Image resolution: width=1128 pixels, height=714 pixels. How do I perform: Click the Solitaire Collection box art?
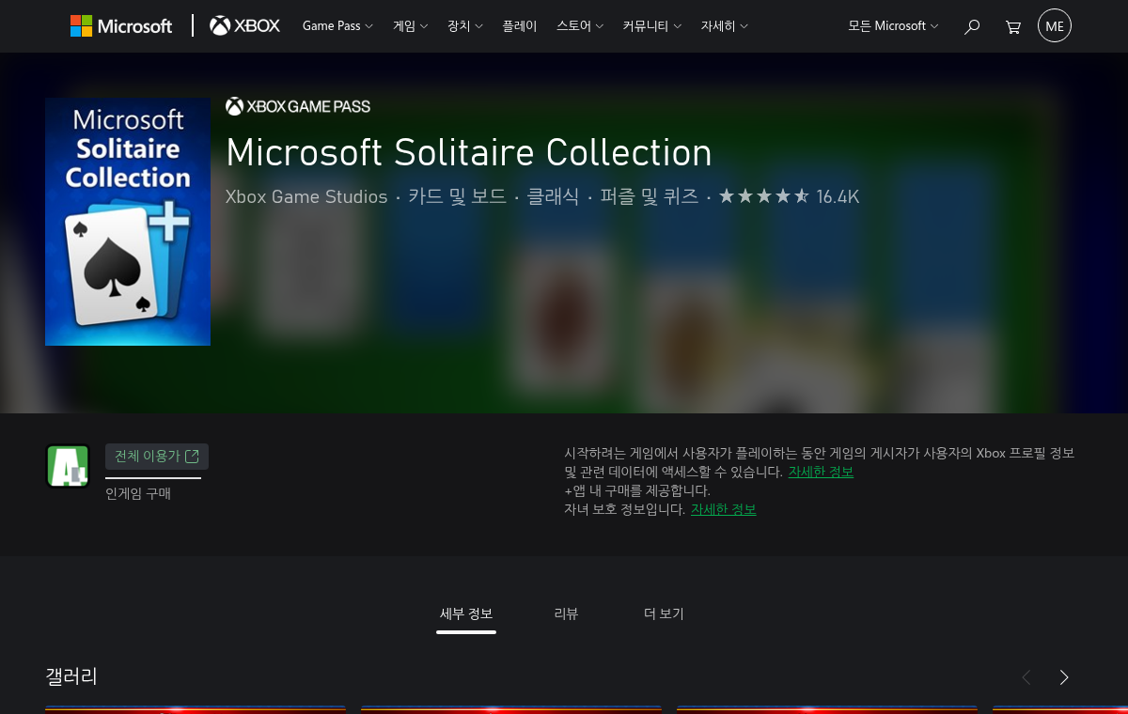[x=128, y=222]
